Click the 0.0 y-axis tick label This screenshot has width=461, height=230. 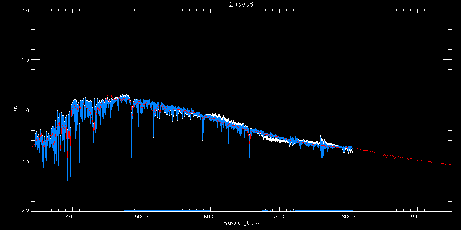(25, 210)
